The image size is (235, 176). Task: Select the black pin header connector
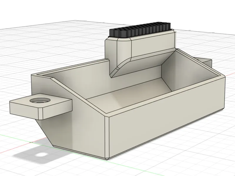[x=140, y=30]
